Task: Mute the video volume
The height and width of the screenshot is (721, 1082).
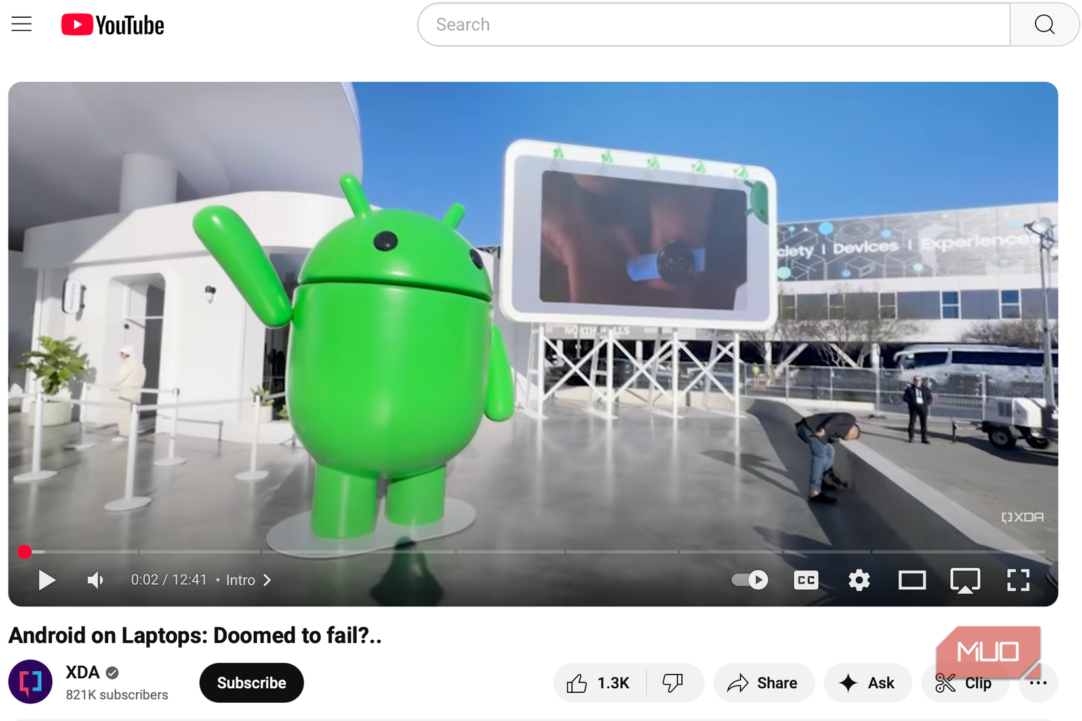Action: [96, 580]
